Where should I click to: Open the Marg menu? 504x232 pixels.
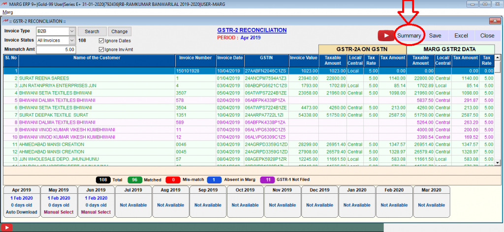point(8,12)
